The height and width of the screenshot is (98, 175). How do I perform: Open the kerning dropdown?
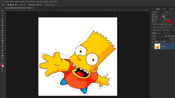click(x=158, y=17)
